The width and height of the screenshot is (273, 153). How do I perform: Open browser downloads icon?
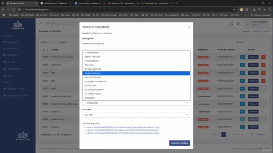pos(254,9)
